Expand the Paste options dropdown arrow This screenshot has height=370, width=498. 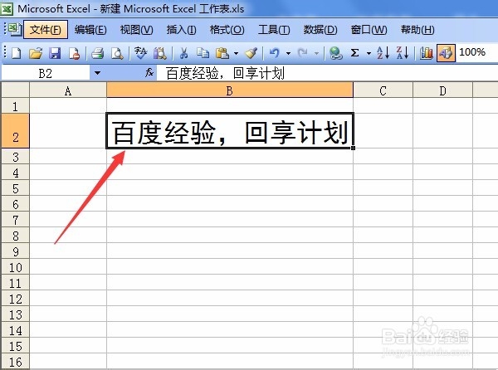236,53
